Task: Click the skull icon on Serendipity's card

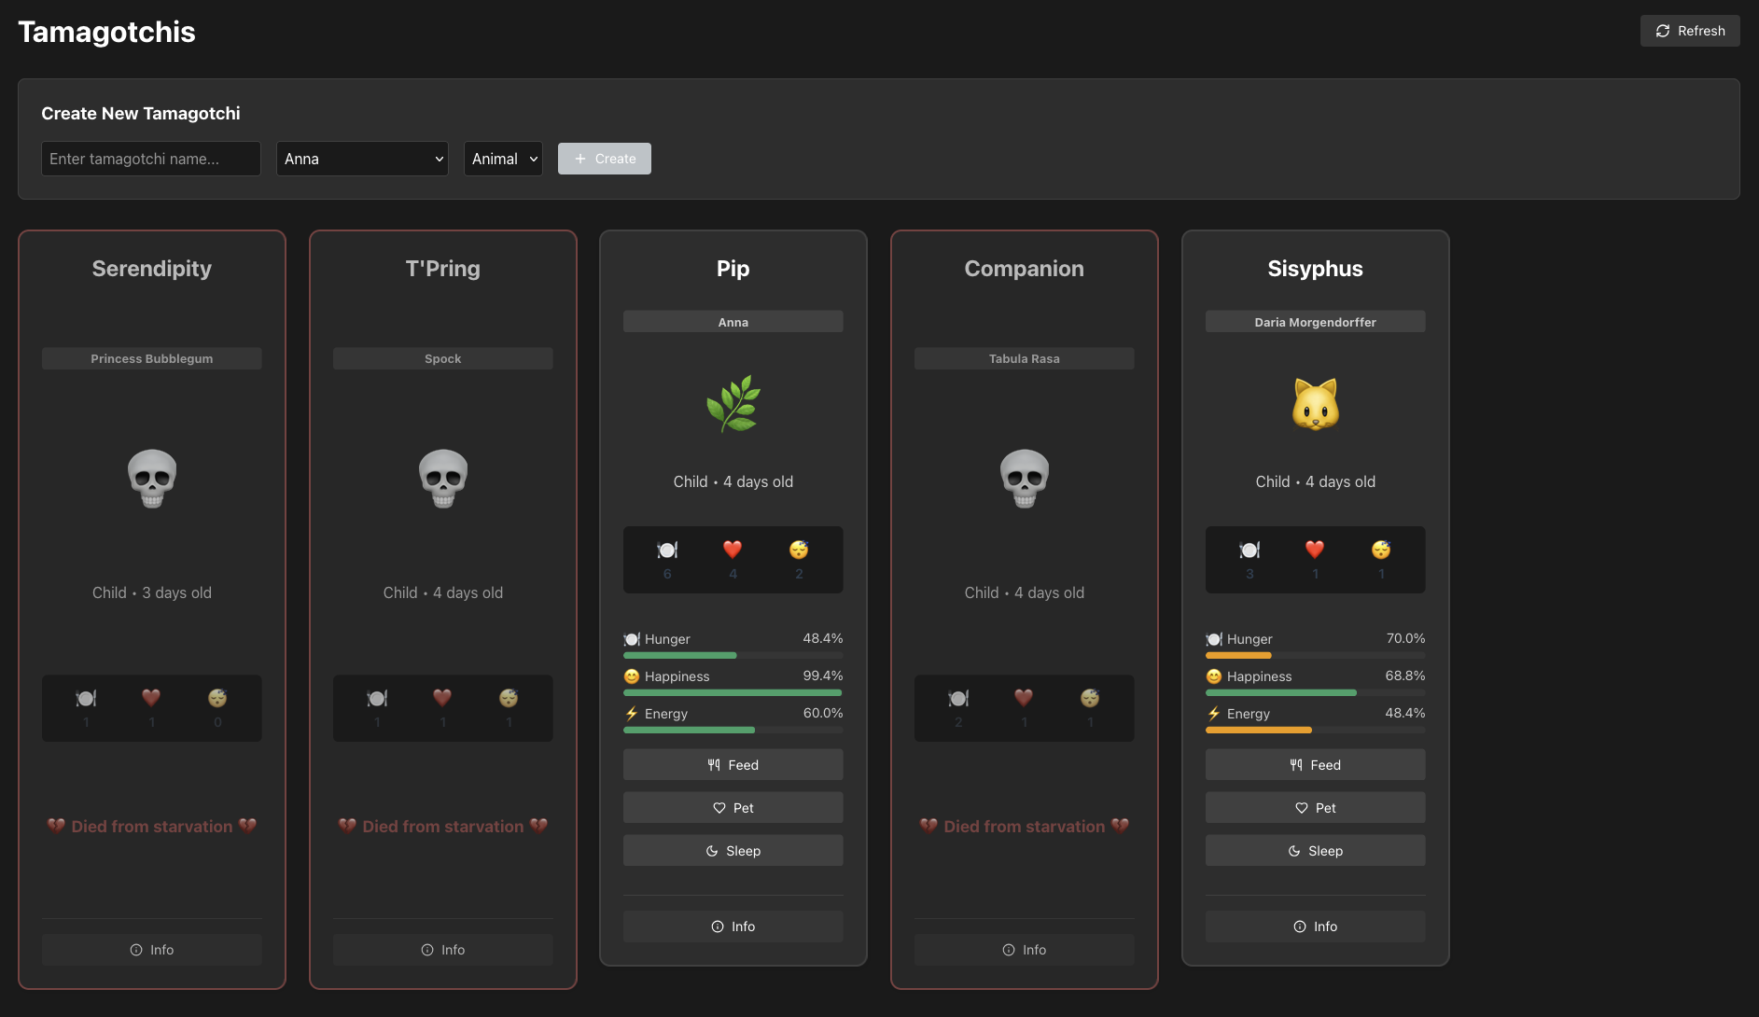Action: coord(152,478)
